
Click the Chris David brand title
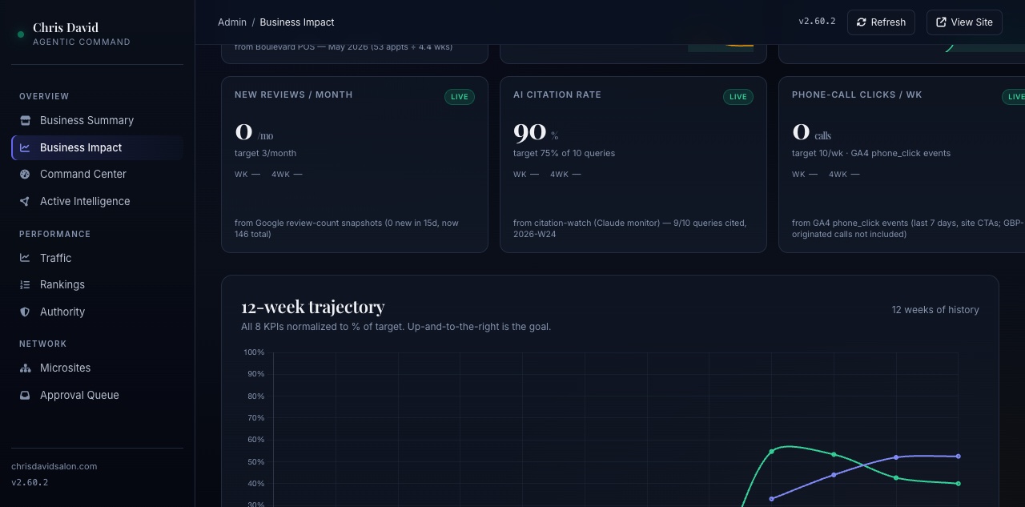66,27
